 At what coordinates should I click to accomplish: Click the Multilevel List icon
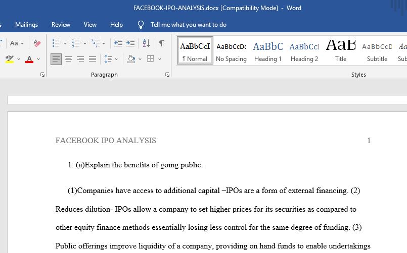[x=96, y=43]
